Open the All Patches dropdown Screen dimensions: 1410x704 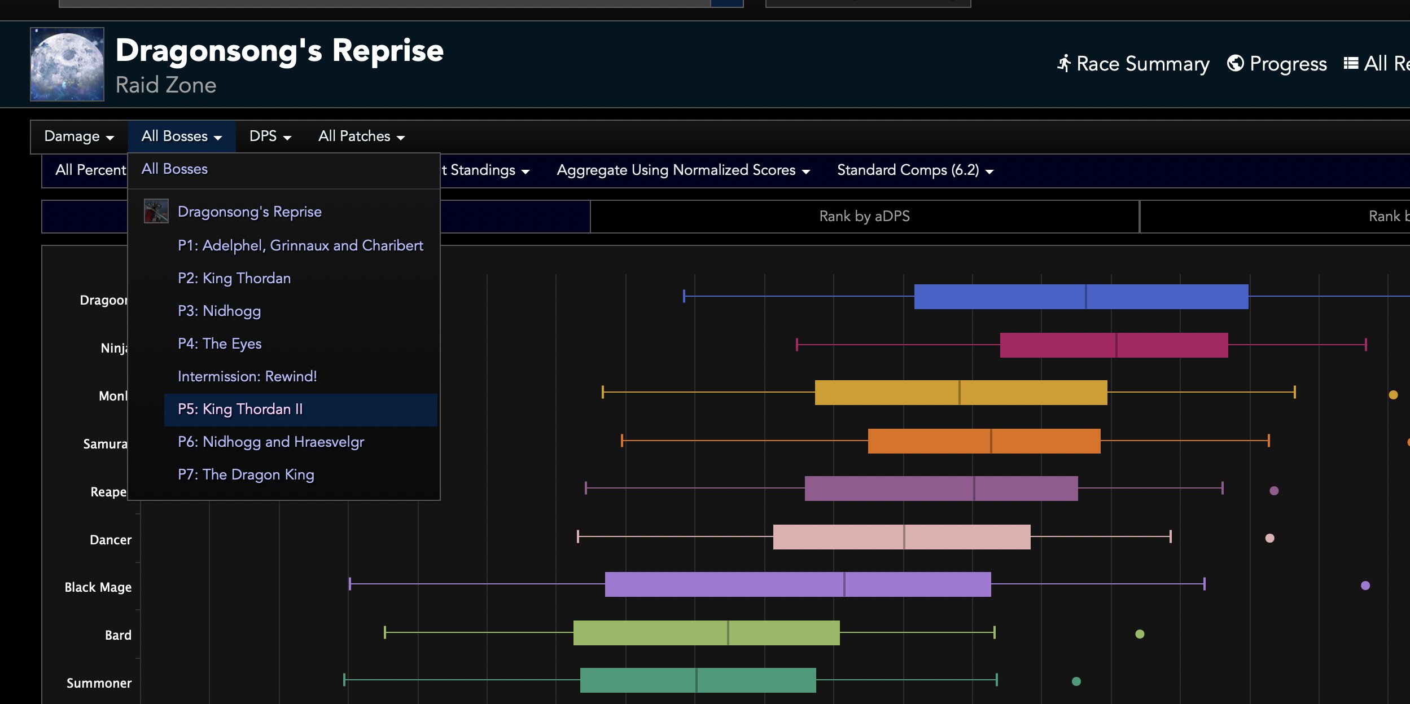click(361, 137)
